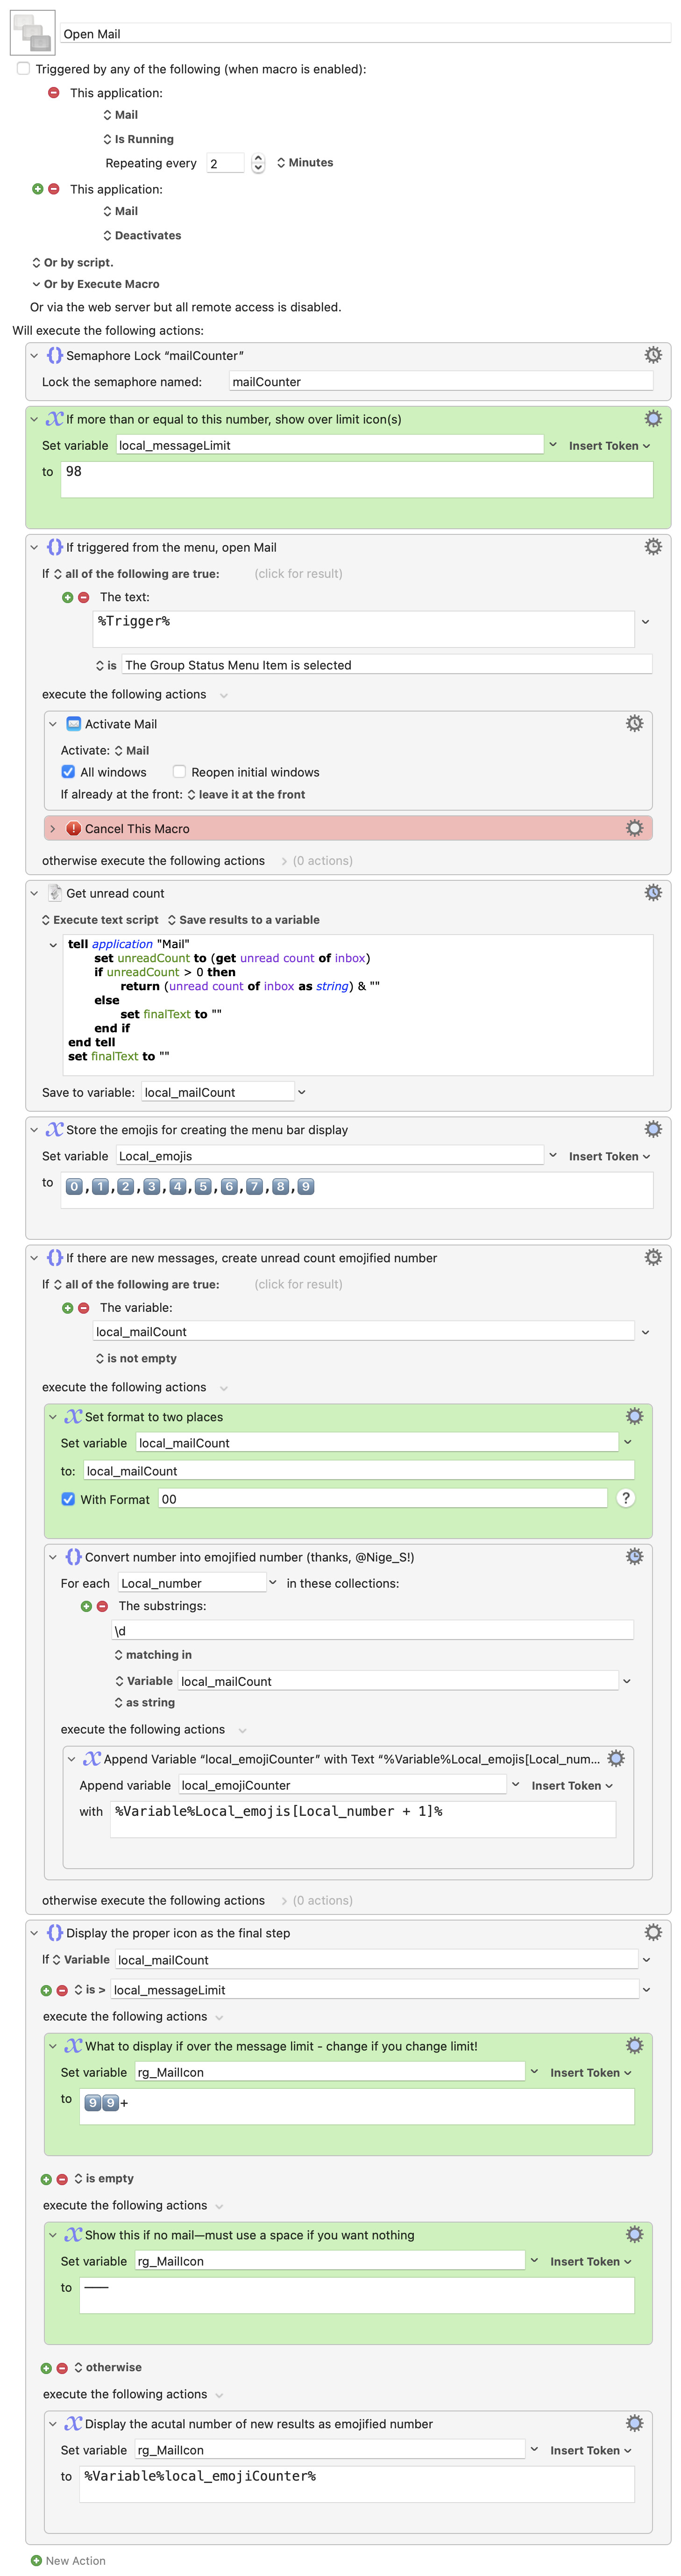Open 'Save results to a variable' popup
The height and width of the screenshot is (2576, 681).
click(244, 920)
